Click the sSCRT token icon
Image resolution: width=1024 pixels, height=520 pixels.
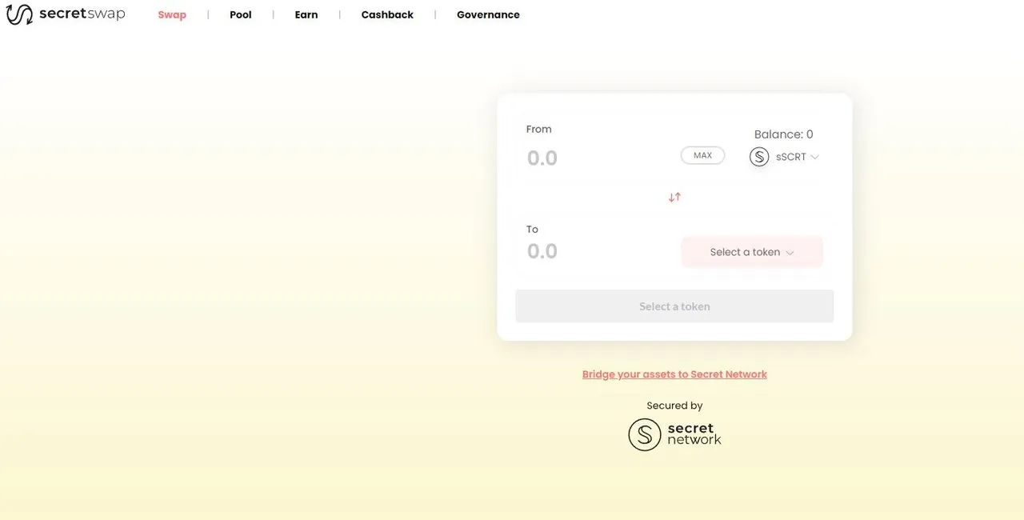[759, 157]
